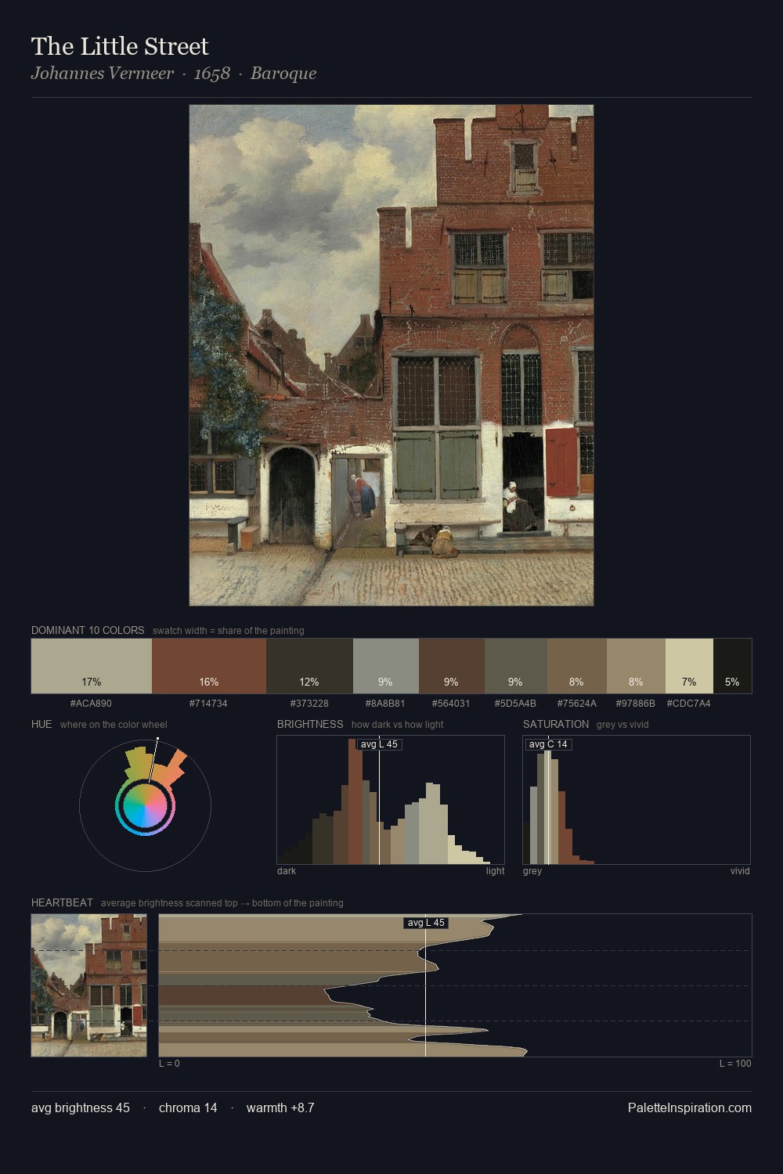The height and width of the screenshot is (1174, 783).
Task: Click the #75624A hex code label
Action: (x=576, y=704)
